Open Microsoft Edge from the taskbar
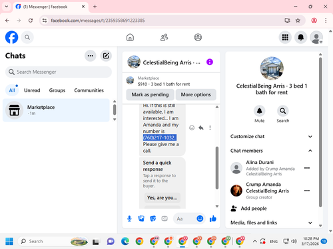 125,241
